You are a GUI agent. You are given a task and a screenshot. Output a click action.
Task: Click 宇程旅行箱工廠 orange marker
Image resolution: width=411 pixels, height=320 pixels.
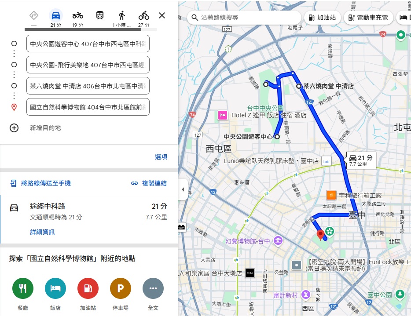click(x=331, y=195)
